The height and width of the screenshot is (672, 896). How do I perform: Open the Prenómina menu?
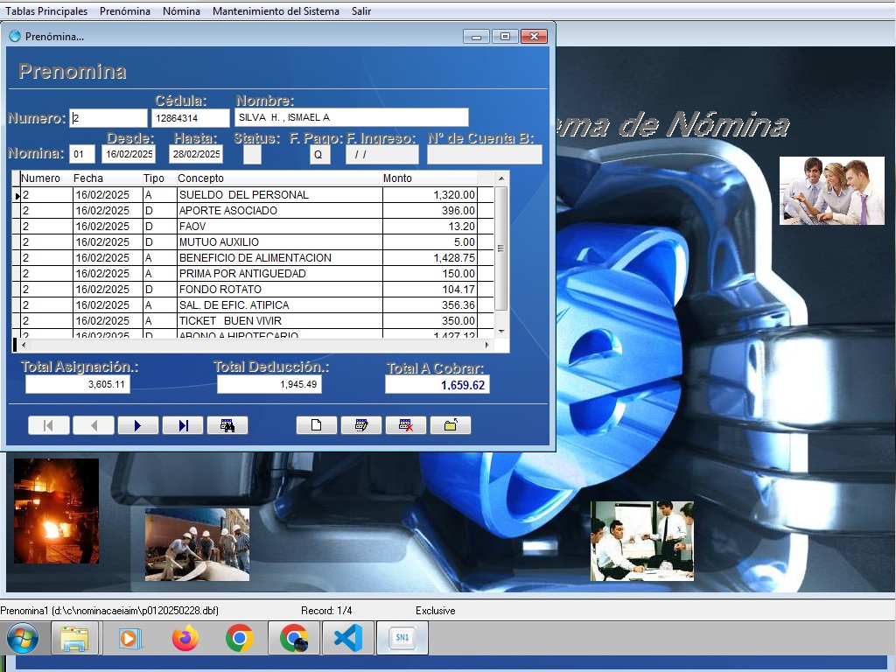pyautogui.click(x=124, y=11)
